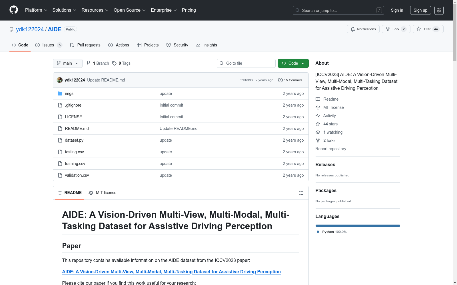Click the Sign up button

tap(420, 10)
